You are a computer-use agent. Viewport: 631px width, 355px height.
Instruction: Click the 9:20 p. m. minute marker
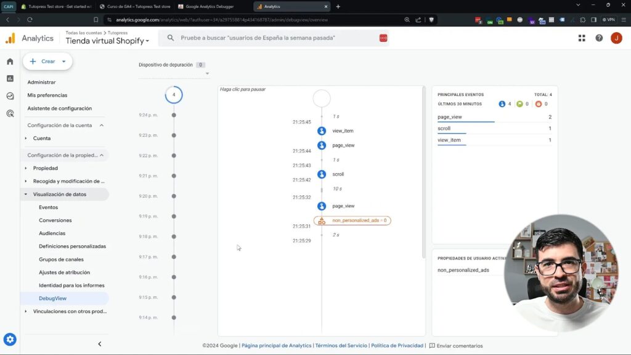pyautogui.click(x=174, y=196)
